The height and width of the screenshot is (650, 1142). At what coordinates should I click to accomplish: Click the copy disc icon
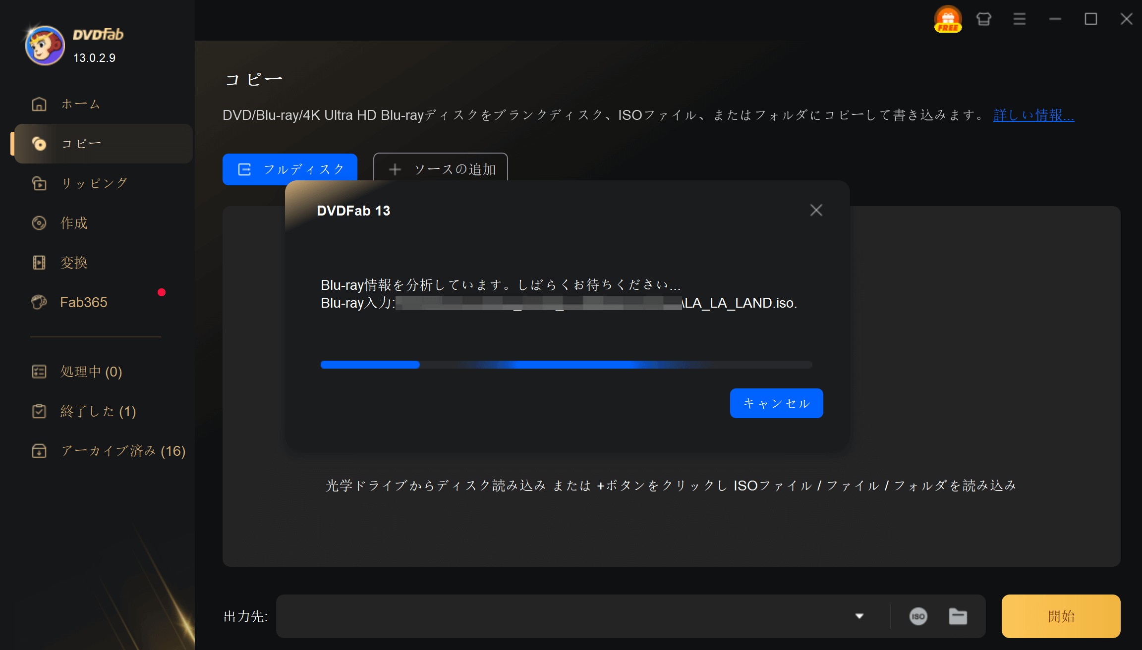coord(39,144)
